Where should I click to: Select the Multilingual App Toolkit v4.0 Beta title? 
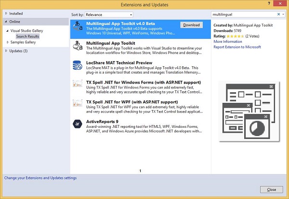(120, 24)
